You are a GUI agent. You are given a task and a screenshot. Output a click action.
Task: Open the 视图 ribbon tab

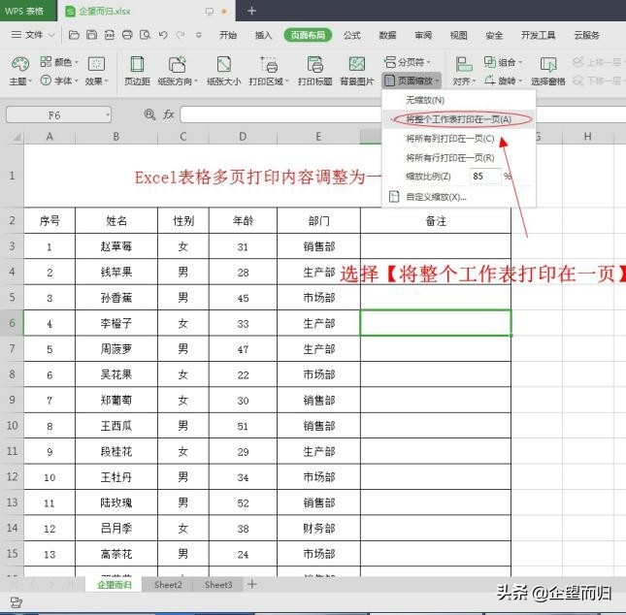(x=458, y=35)
